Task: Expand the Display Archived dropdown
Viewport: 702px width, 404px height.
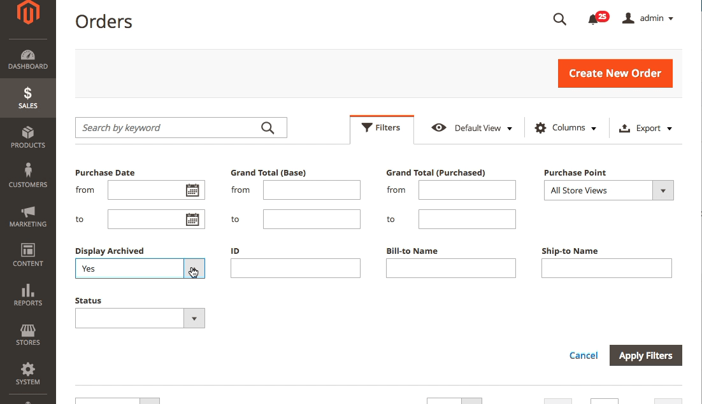Action: point(194,269)
